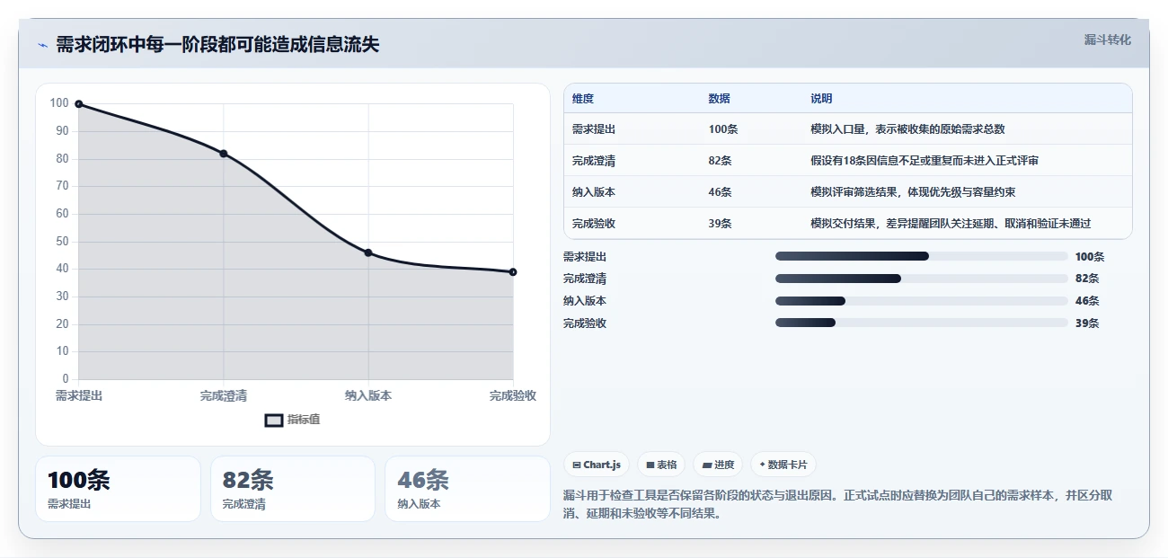Click the description starting 模拟入口量
1168x558 pixels.
(907, 129)
